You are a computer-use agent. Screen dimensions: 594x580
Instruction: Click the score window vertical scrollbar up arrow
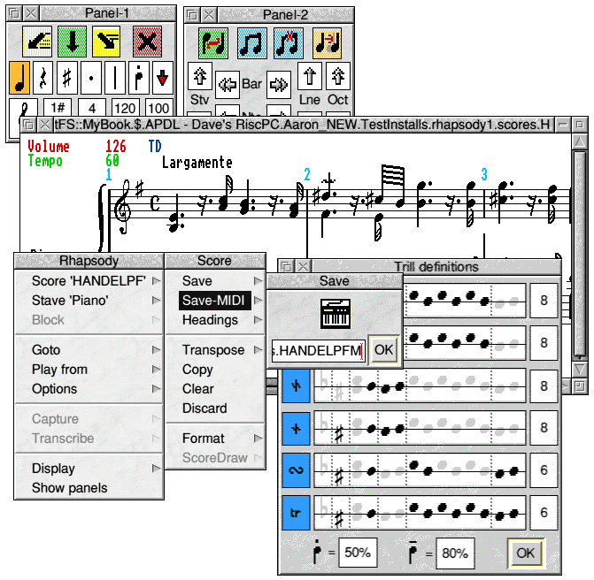[x=580, y=141]
